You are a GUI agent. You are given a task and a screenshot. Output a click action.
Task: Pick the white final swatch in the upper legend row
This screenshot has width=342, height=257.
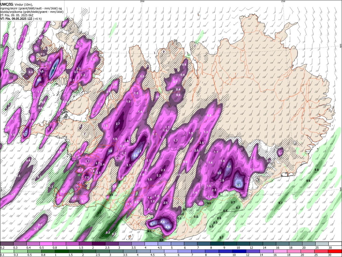(335, 244)
